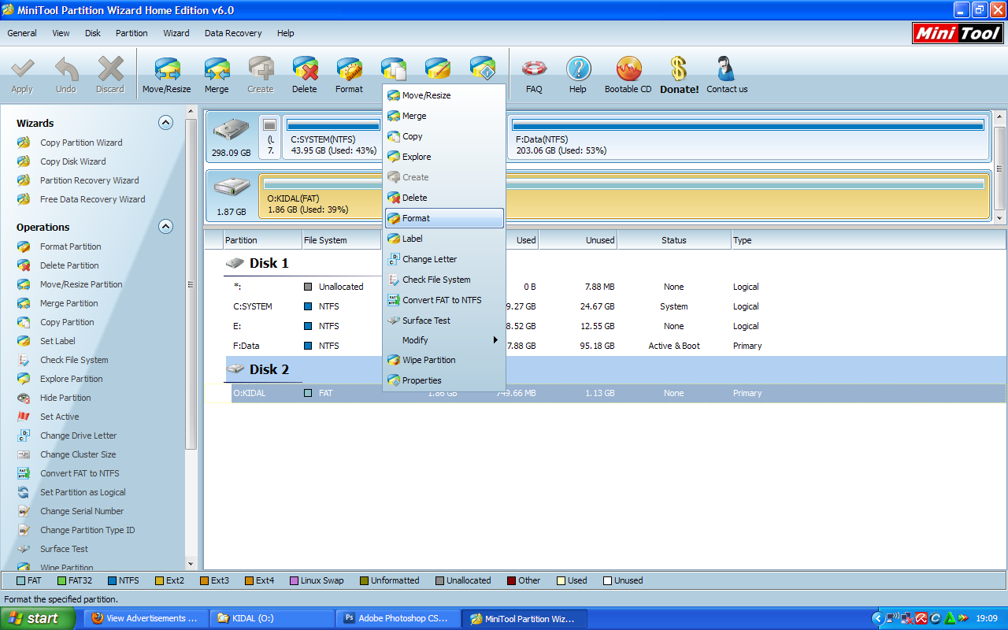Choose Check File System in context menu
The image size is (1008, 630).
pyautogui.click(x=444, y=280)
